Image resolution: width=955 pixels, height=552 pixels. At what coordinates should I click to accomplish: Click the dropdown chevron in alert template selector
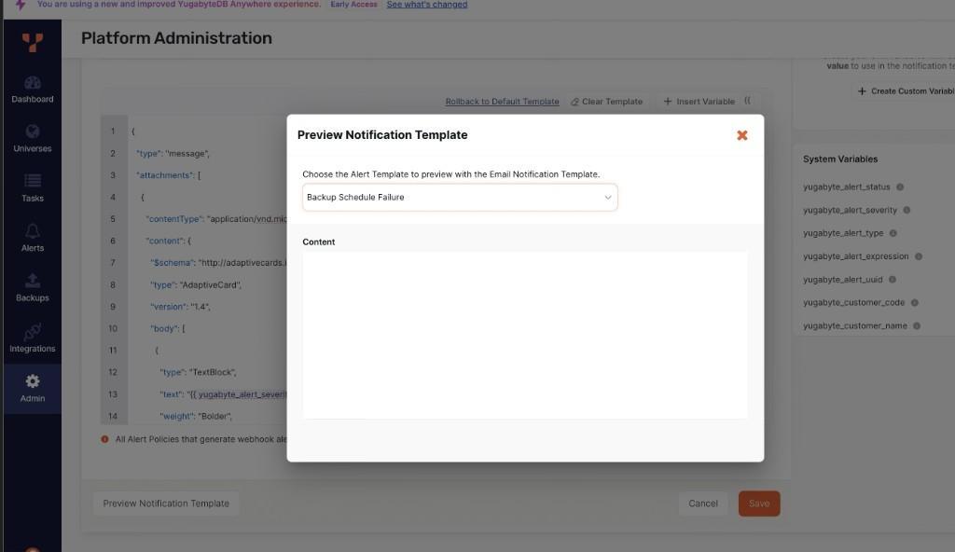(x=607, y=198)
